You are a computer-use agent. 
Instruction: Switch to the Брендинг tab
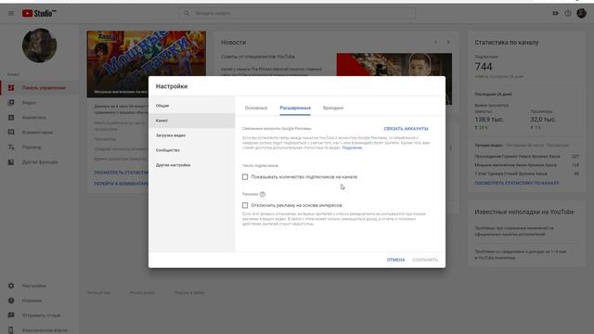coord(333,108)
